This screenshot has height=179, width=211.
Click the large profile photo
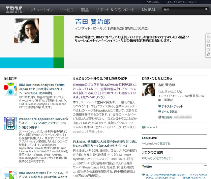(26, 31)
